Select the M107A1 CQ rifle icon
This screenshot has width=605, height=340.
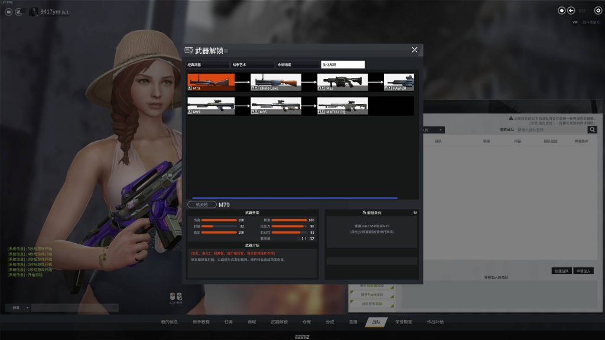342,106
